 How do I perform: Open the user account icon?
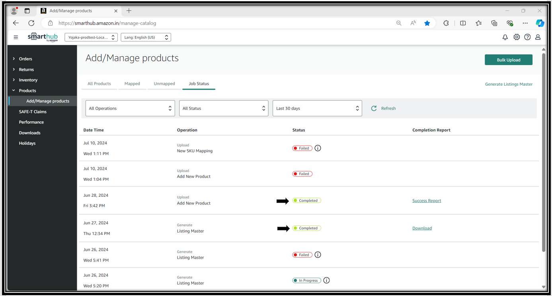coord(538,37)
